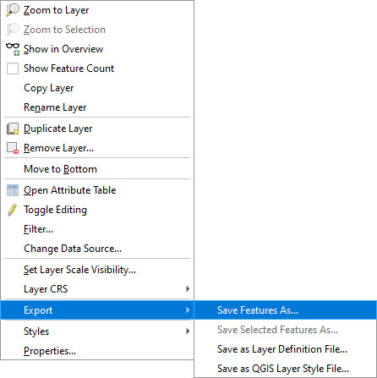377x378 pixels.
Task: Open Attribute Table menu entry
Action: pos(97,190)
